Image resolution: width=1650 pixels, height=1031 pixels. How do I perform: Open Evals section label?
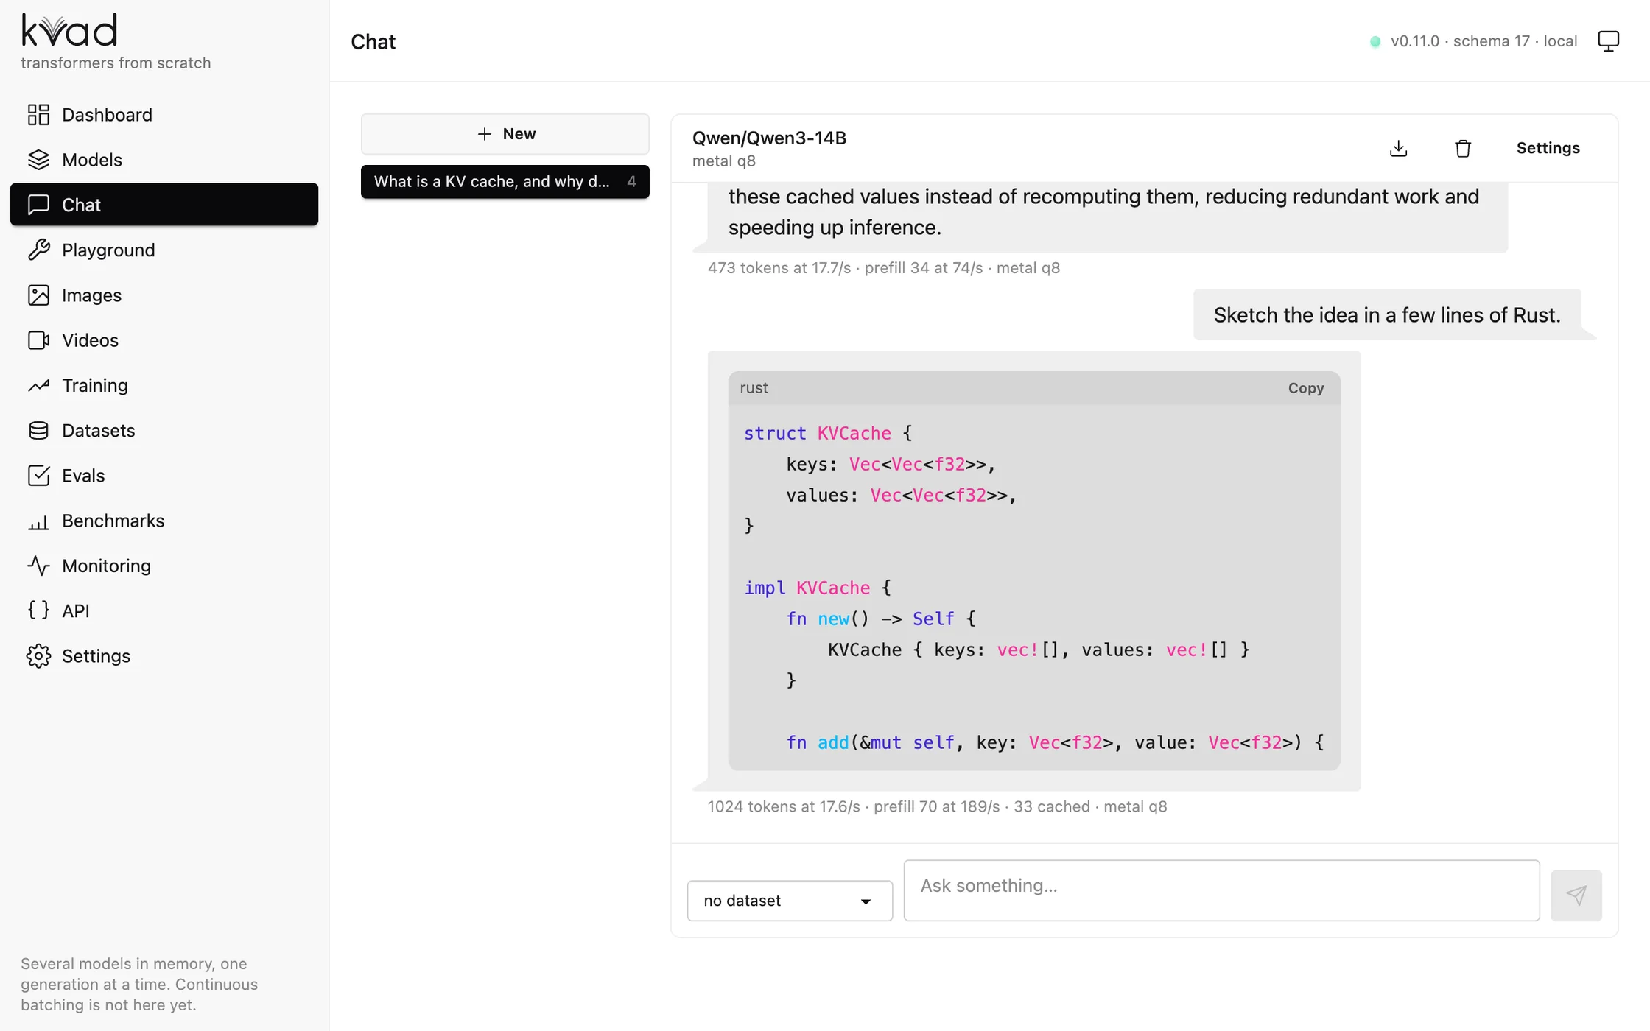(83, 476)
